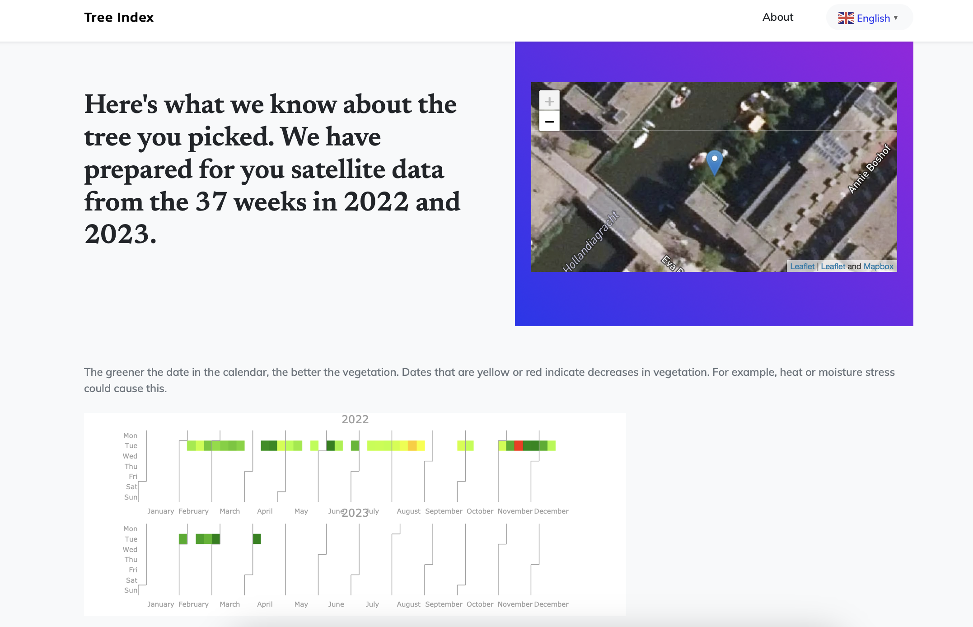This screenshot has height=627, width=973.
Task: Click the dark green cell in late February 2023
Action: pos(216,538)
